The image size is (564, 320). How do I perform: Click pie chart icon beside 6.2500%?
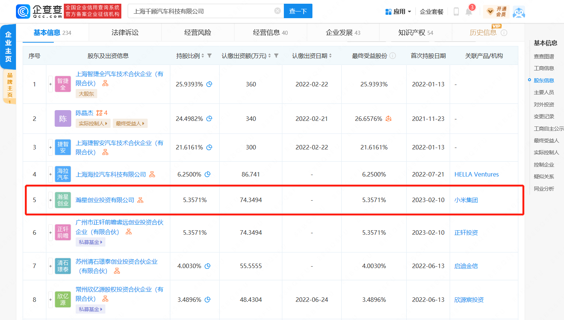(207, 174)
